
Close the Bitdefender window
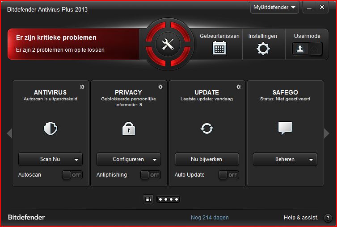point(322,8)
